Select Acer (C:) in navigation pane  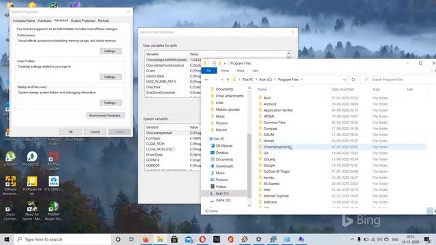pyautogui.click(x=222, y=193)
